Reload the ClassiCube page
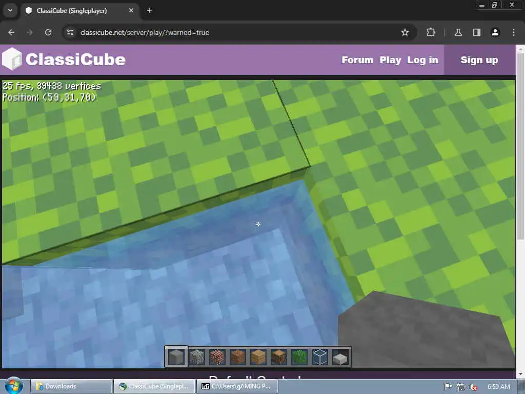525x394 pixels. 48,32
